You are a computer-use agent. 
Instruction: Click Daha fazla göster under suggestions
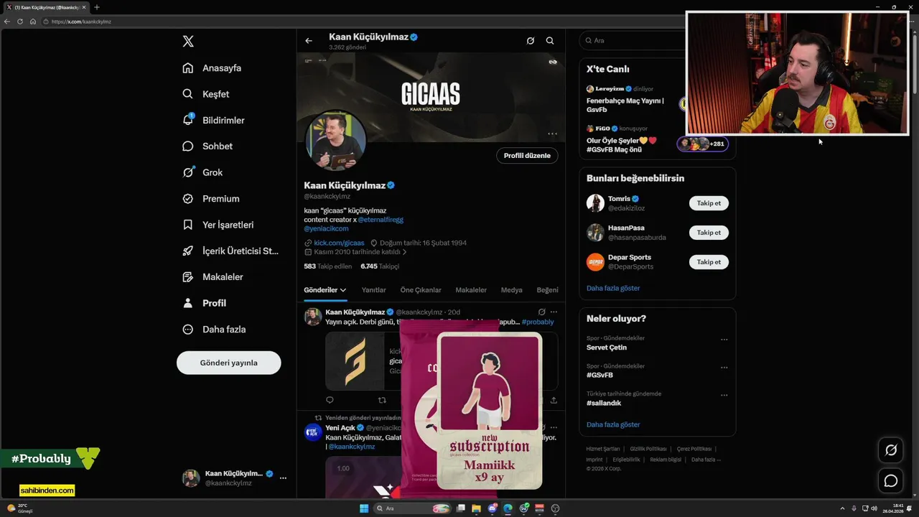pos(613,288)
